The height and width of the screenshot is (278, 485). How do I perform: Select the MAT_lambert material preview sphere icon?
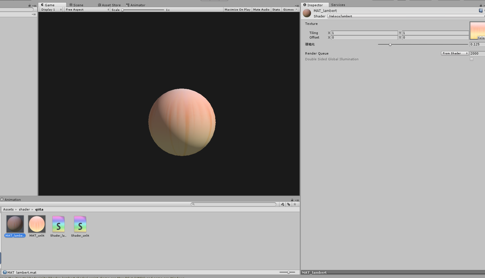pyautogui.click(x=15, y=224)
